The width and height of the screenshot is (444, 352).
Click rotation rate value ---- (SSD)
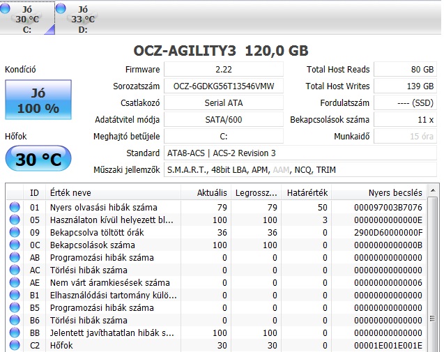point(405,102)
